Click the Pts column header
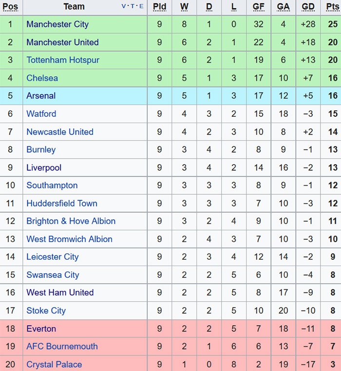The width and height of the screenshot is (341, 371). tap(333, 7)
